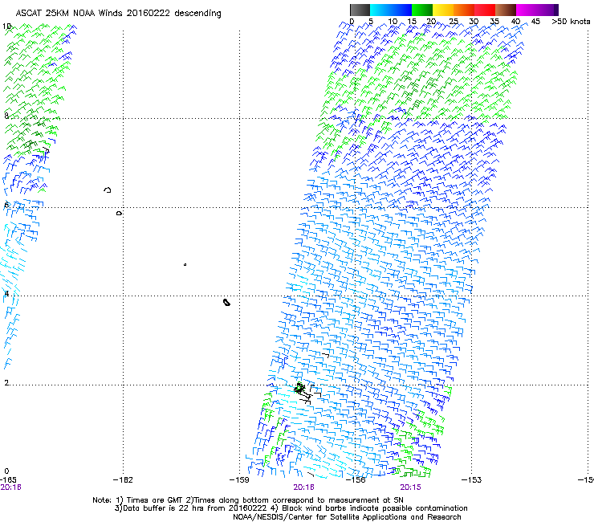Click the NOAA/NESDIS credit line
Screen dimensions: 594x522
pos(347,517)
